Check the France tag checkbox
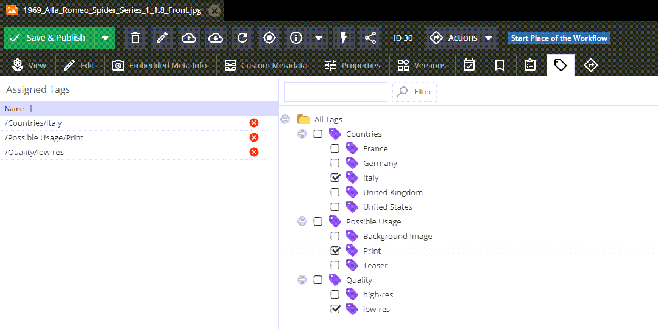 point(335,148)
